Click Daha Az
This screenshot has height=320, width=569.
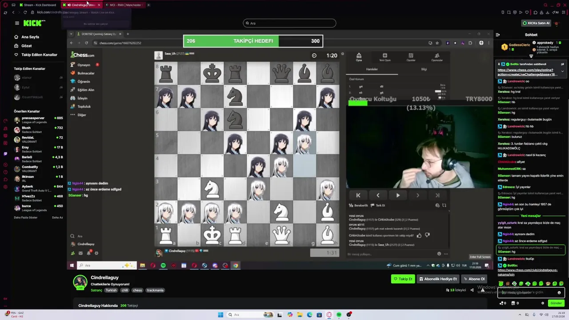tap(57, 217)
